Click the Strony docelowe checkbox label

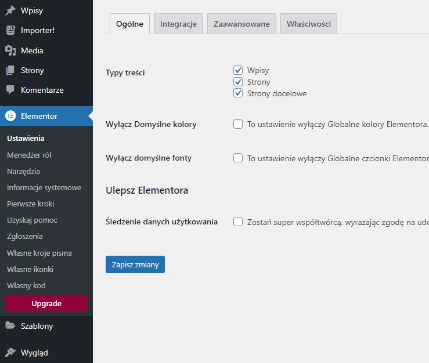tap(277, 93)
